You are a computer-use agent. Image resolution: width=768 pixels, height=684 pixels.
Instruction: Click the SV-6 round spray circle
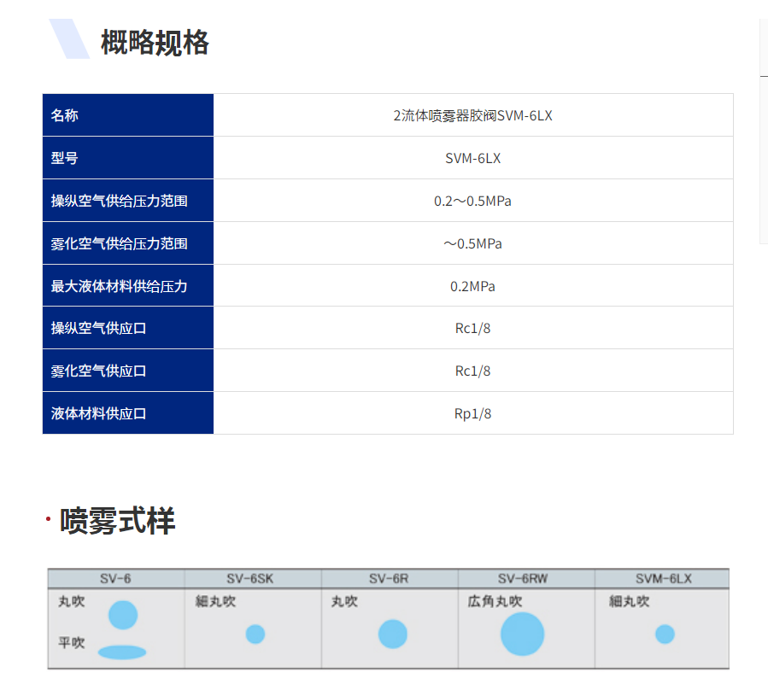123,614
